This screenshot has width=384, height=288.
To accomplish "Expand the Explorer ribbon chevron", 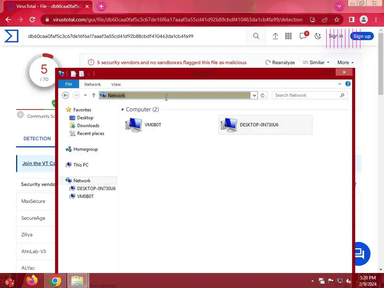I will click(340, 84).
